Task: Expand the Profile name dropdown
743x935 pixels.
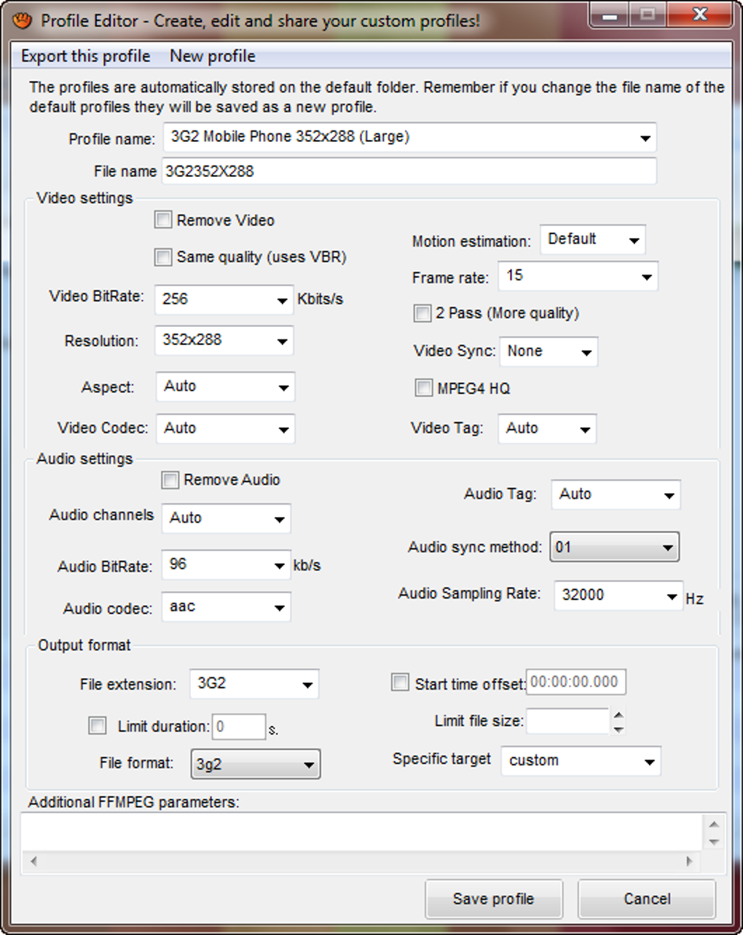Action: (645, 138)
